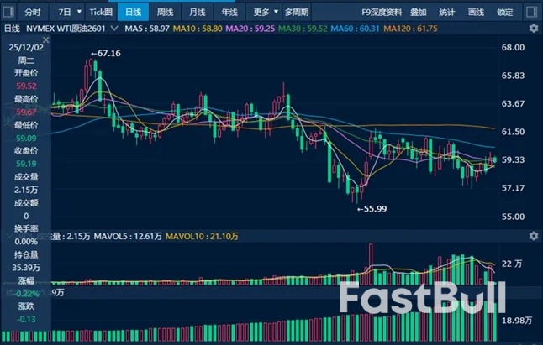Open main chart settings gear
Screen dimensions: 543x345
pyautogui.click(x=534, y=29)
